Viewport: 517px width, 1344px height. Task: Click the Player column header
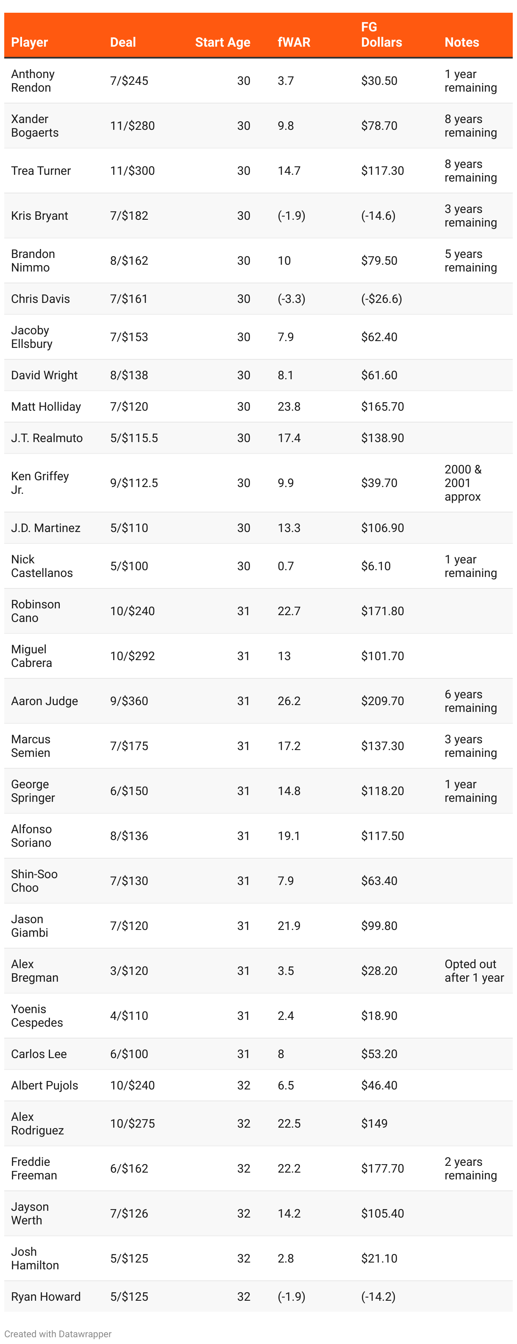click(x=30, y=42)
